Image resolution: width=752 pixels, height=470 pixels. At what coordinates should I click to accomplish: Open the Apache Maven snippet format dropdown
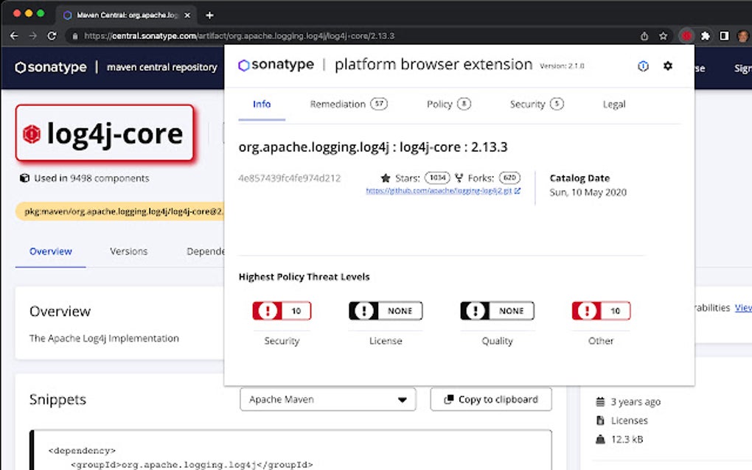pyautogui.click(x=327, y=399)
